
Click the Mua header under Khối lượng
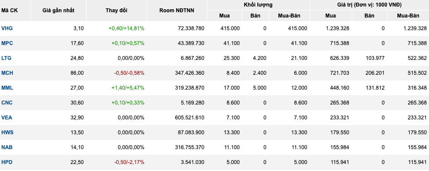pos(224,16)
